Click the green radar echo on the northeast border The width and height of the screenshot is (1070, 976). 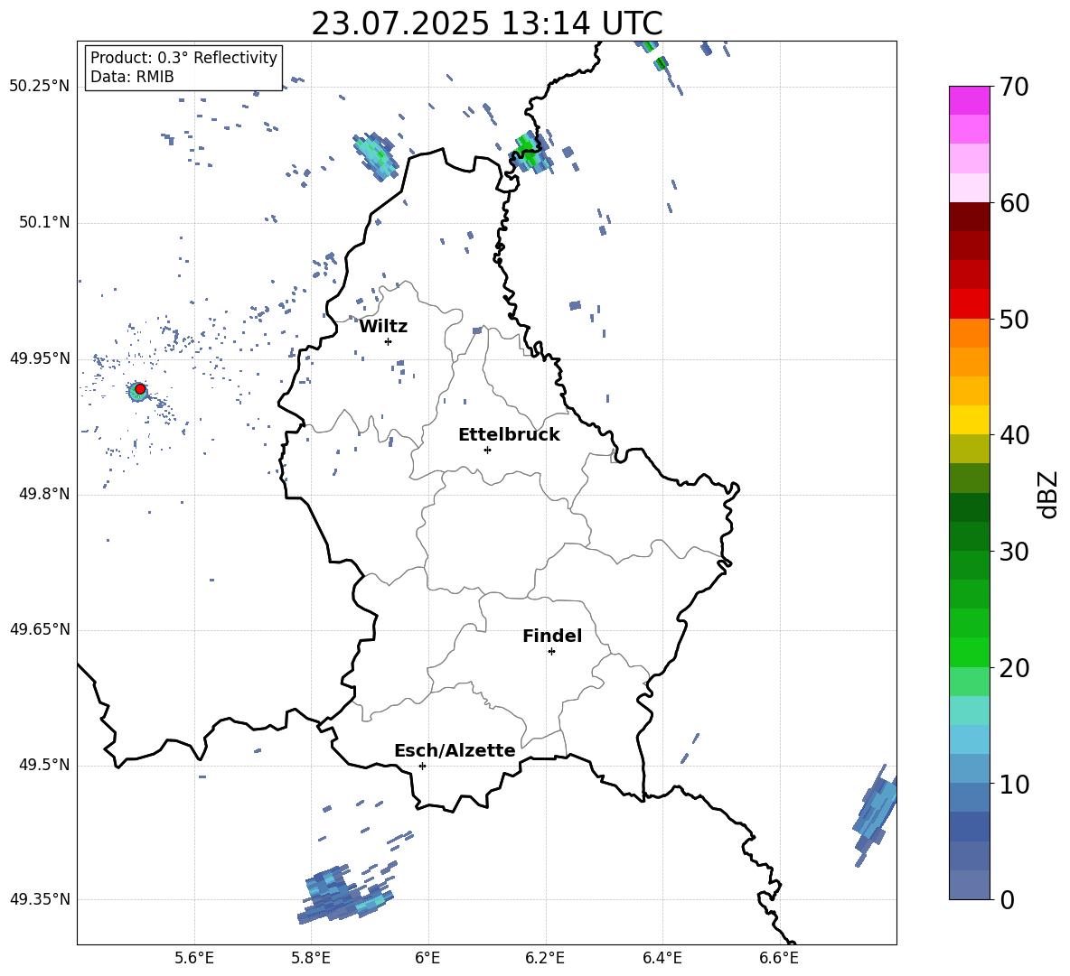pyautogui.click(x=530, y=152)
